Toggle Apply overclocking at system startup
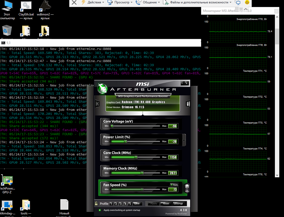Screen dimensions: 284x217 pos(100,210)
